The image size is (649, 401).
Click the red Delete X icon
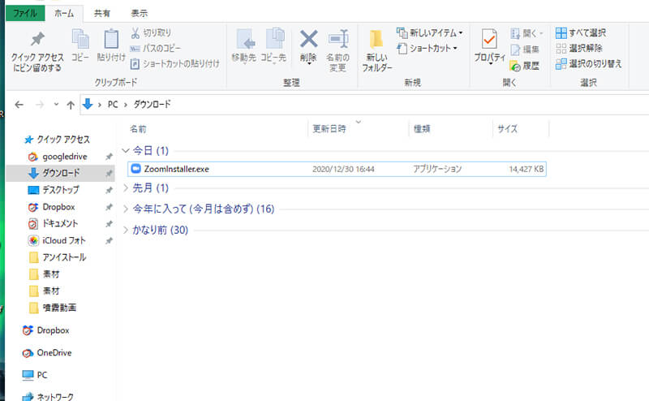(308, 39)
